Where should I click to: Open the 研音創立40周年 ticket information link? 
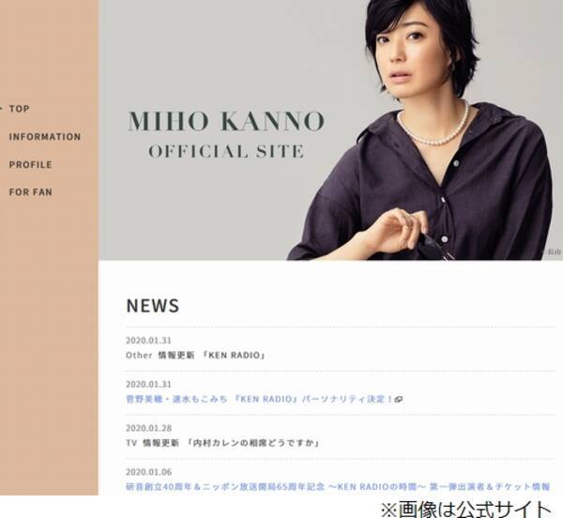click(338, 487)
